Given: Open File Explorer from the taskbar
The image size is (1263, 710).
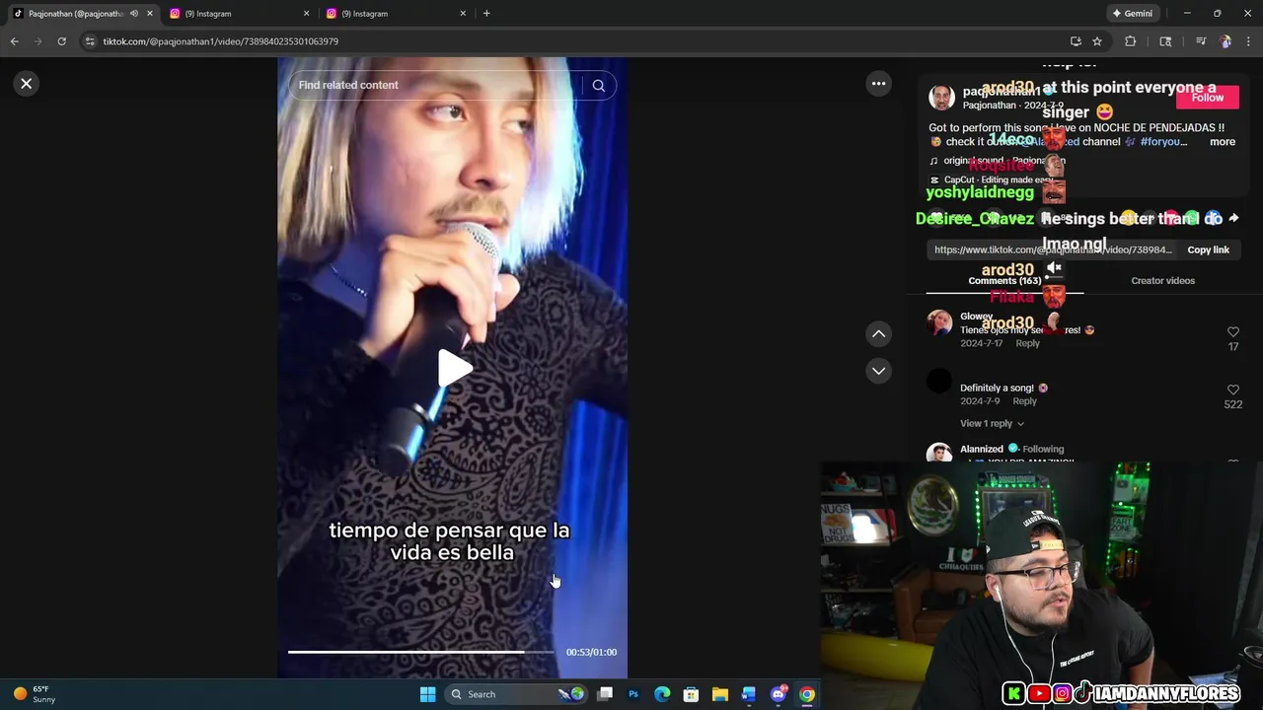Looking at the screenshot, I should tap(720, 694).
